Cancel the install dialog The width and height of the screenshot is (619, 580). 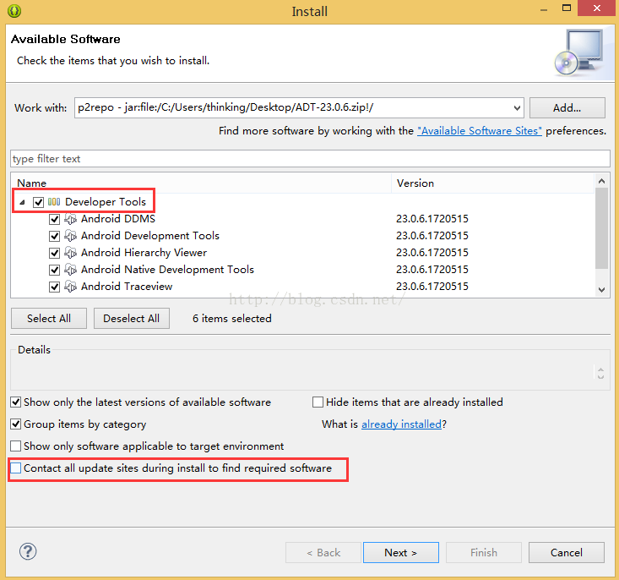566,552
